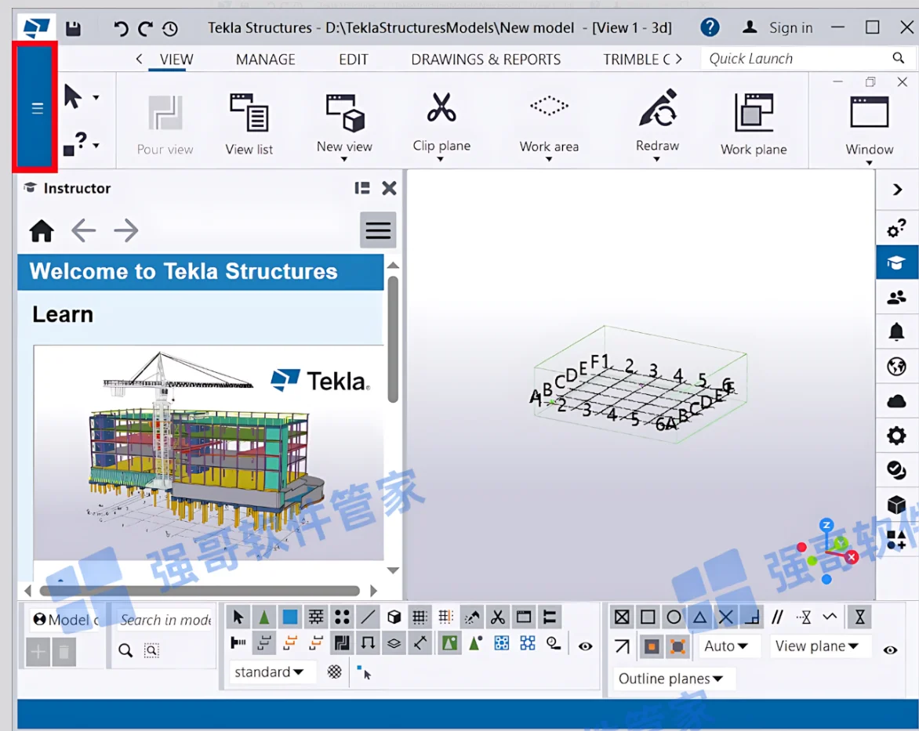Toggle snapping toolbar eye visibility icon

[x=890, y=650]
